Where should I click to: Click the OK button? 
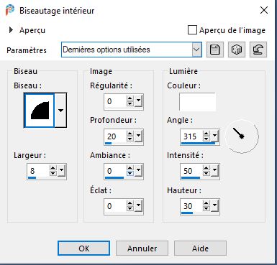(84, 248)
